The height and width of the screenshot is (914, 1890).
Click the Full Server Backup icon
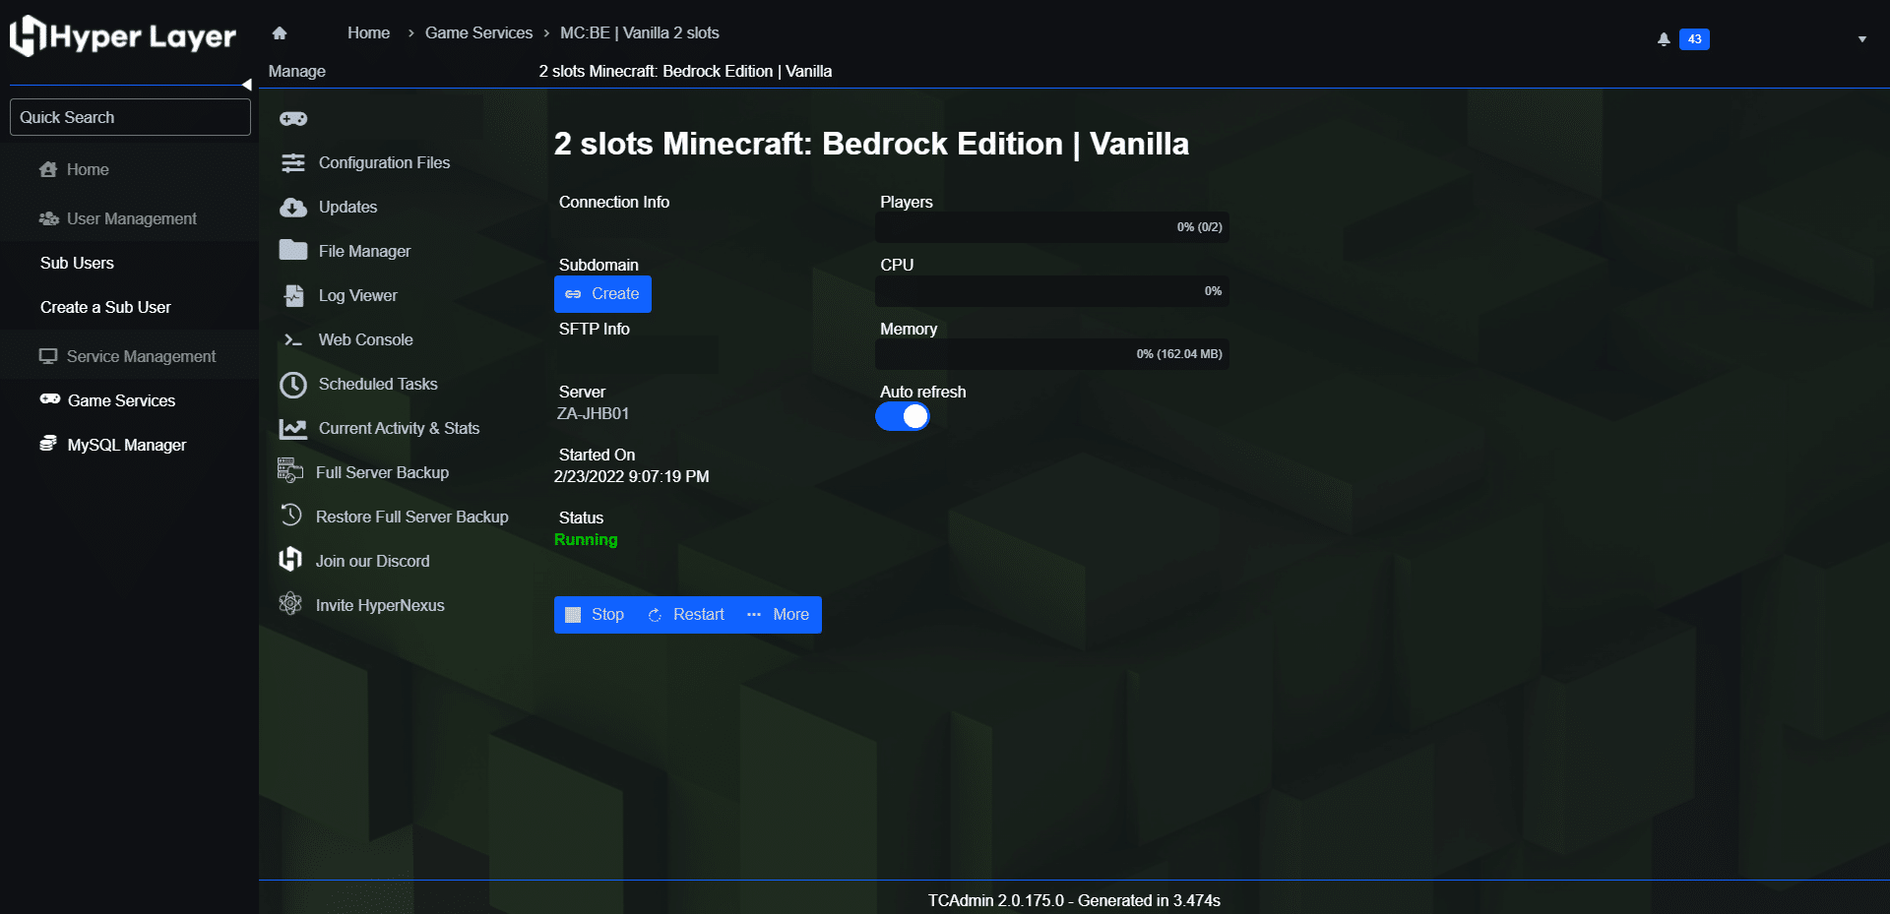tap(290, 471)
